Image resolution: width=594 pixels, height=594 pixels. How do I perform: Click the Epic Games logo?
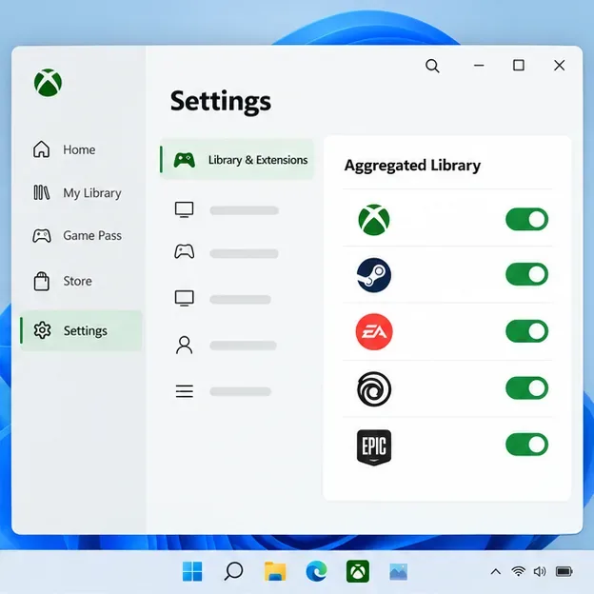(374, 447)
